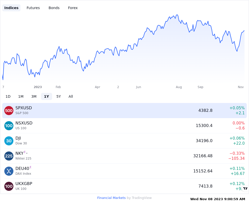Open the Bonds tab

54,8
